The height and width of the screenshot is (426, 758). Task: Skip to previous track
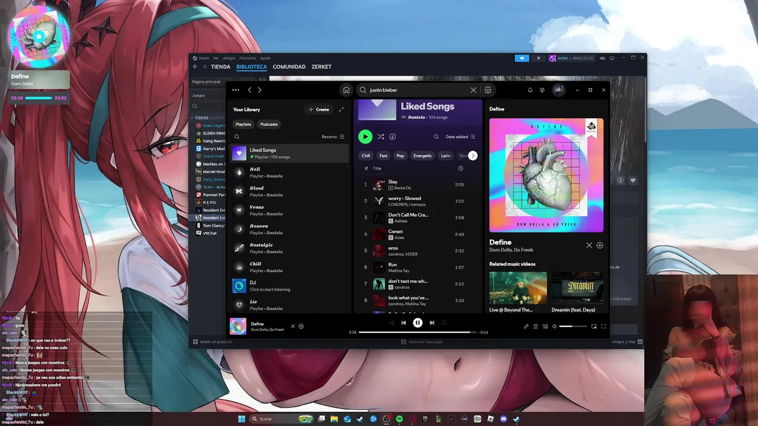click(x=403, y=322)
